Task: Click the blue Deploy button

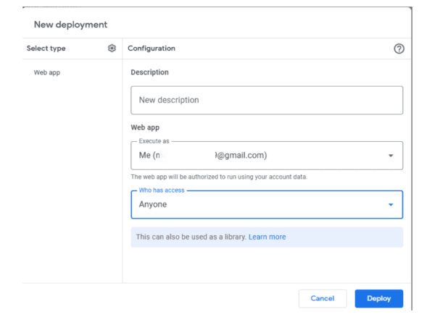Action: 378,298
